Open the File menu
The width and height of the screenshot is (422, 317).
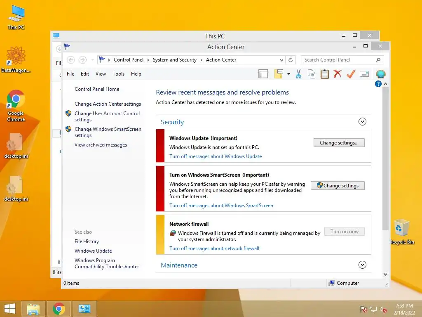point(70,74)
